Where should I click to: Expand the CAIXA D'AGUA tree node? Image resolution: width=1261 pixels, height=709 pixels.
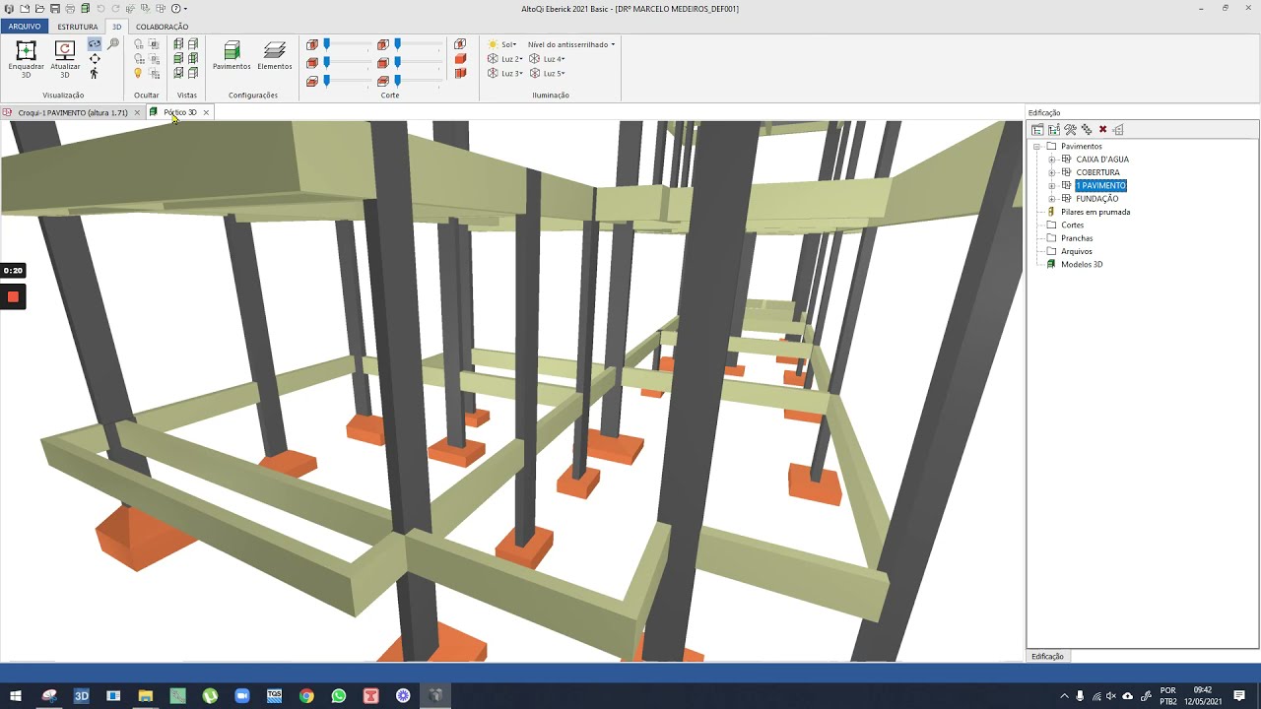(x=1051, y=160)
